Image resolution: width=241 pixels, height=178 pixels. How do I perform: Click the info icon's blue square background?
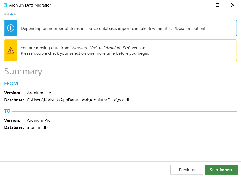(10, 28)
